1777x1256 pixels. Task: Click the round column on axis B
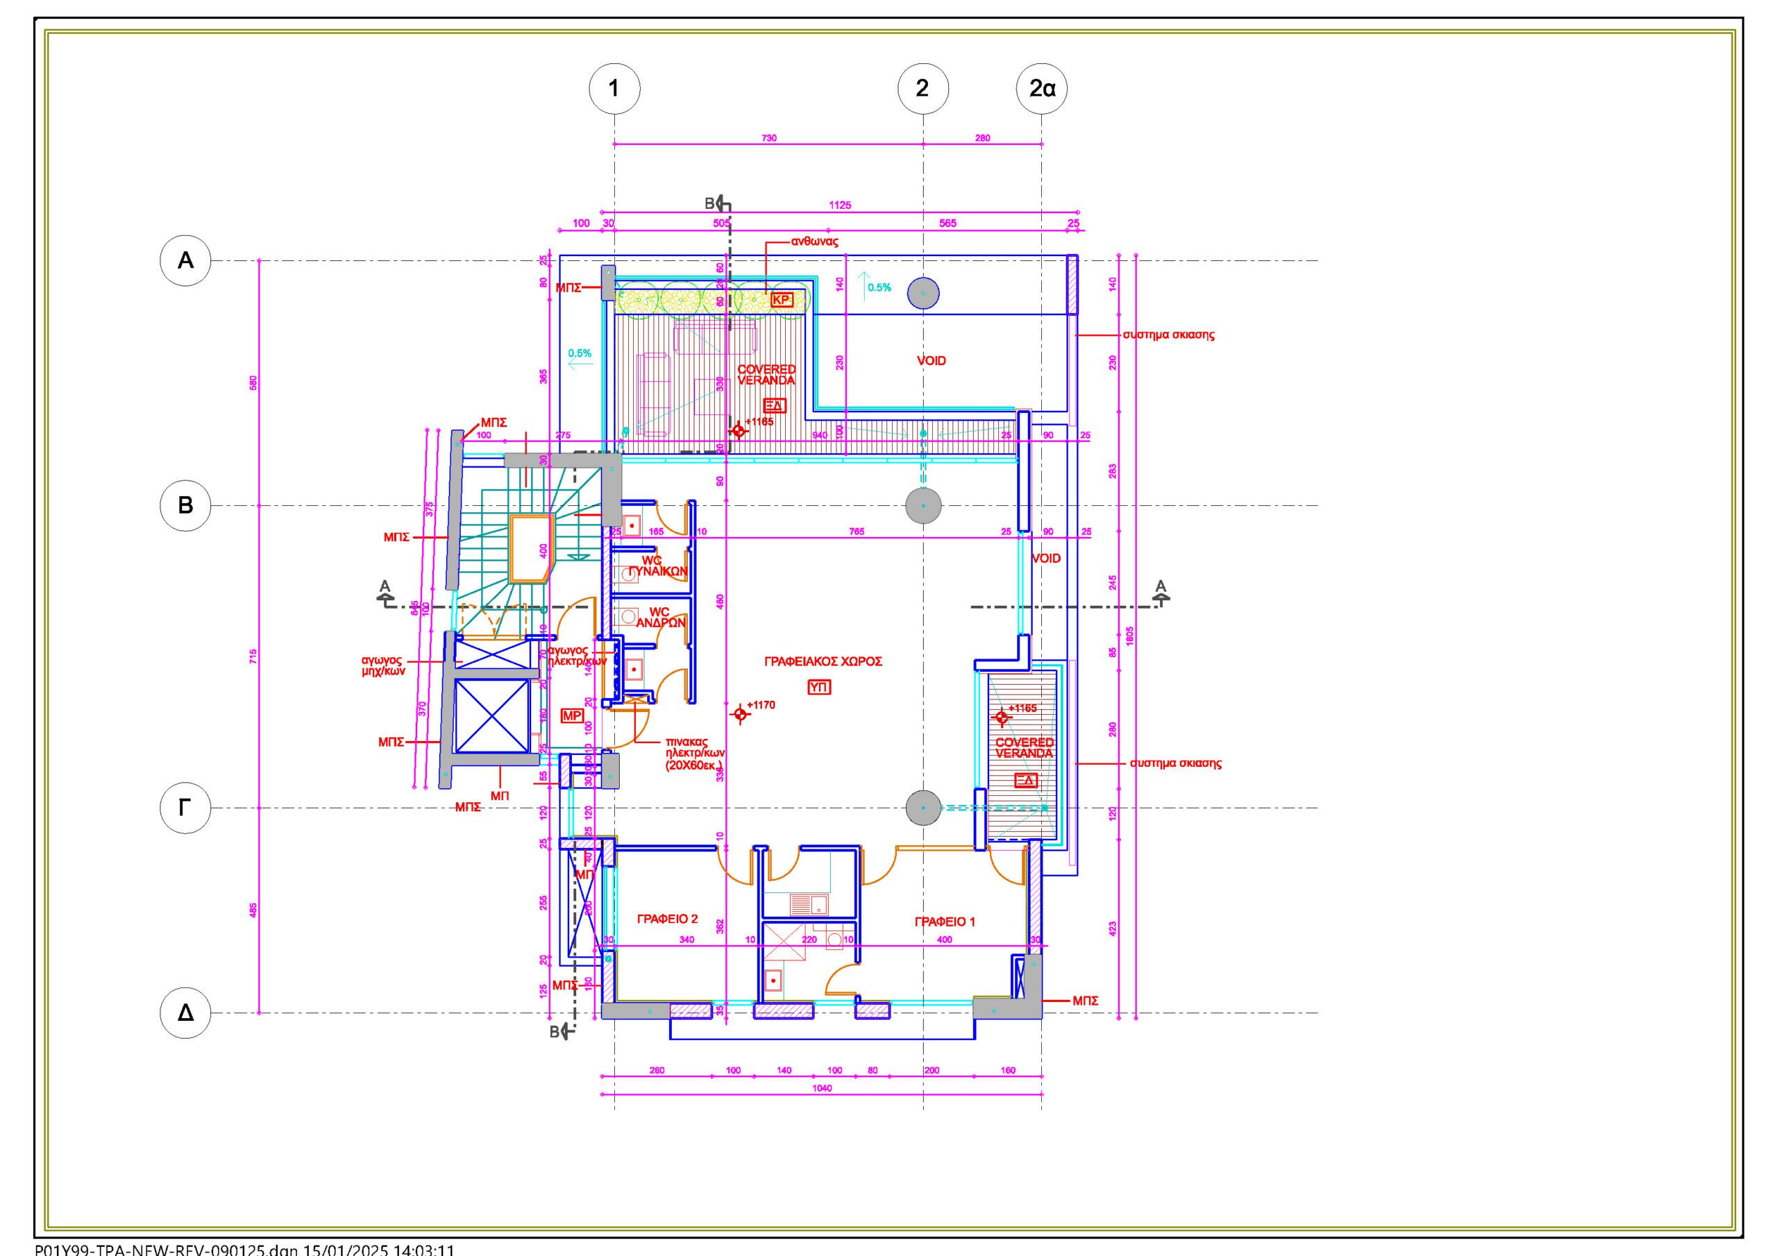pos(923,505)
